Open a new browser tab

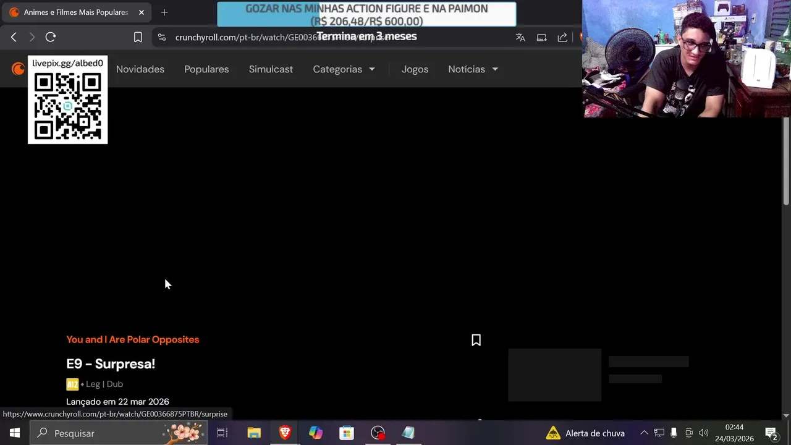[164, 12]
